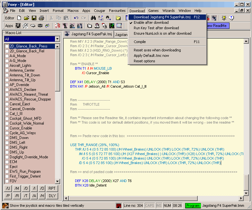Check the 2D_Glance_Back_Press macro checkbox

pos(7,46)
